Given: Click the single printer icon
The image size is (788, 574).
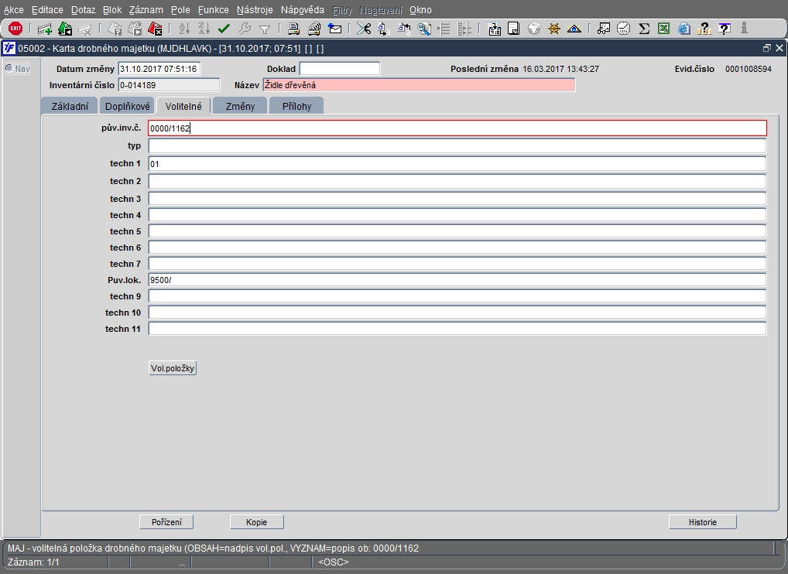Looking at the screenshot, I should (294, 29).
